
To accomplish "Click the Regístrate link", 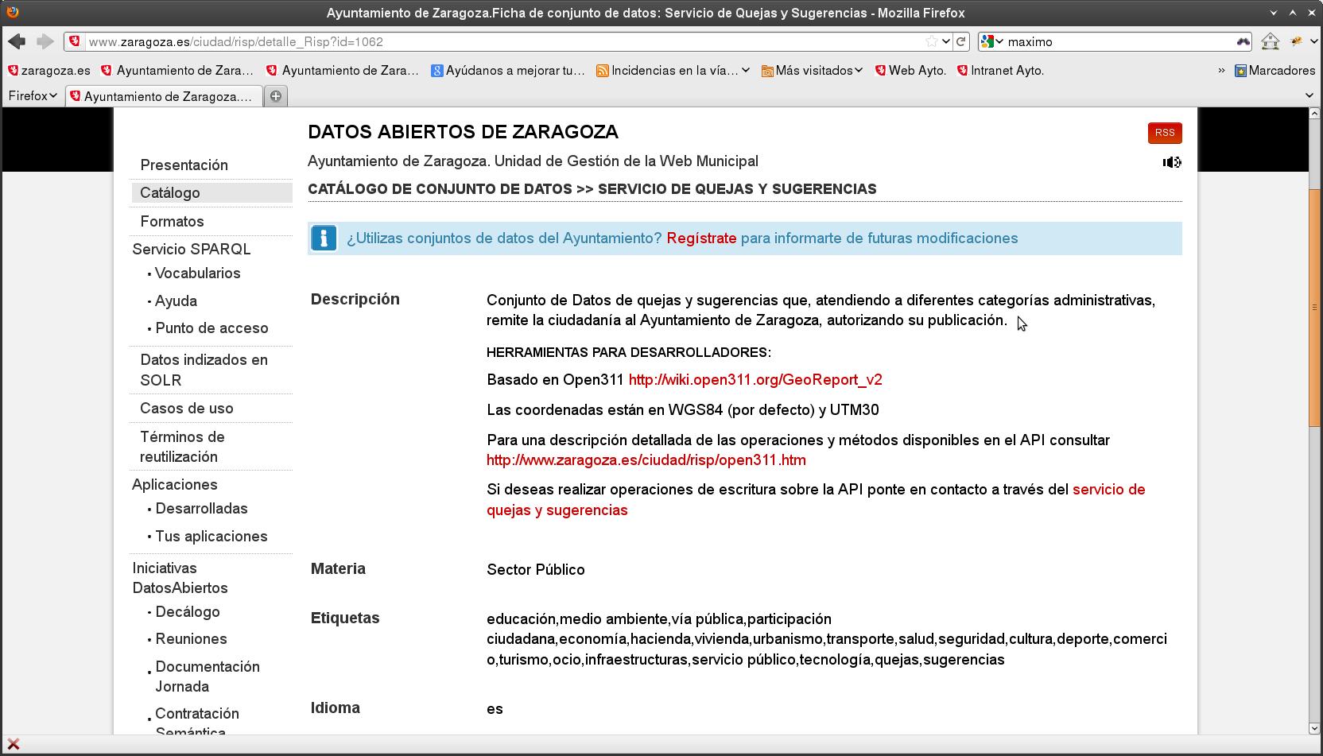I will pos(701,238).
